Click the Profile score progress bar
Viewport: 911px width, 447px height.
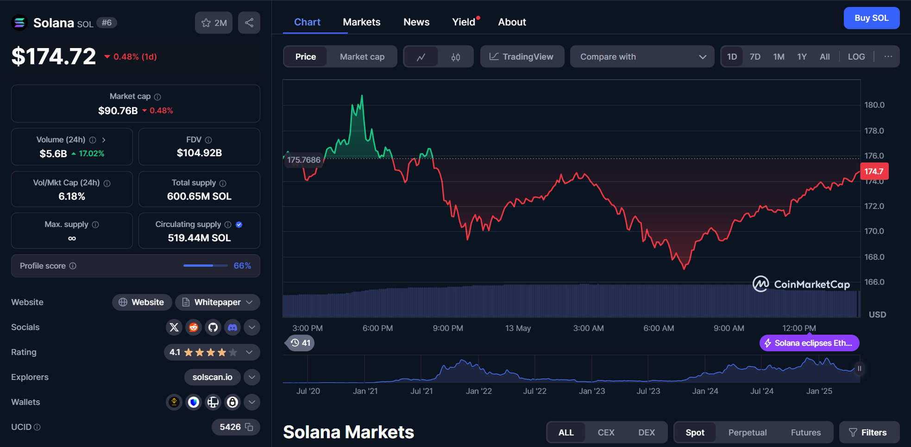[x=205, y=265]
